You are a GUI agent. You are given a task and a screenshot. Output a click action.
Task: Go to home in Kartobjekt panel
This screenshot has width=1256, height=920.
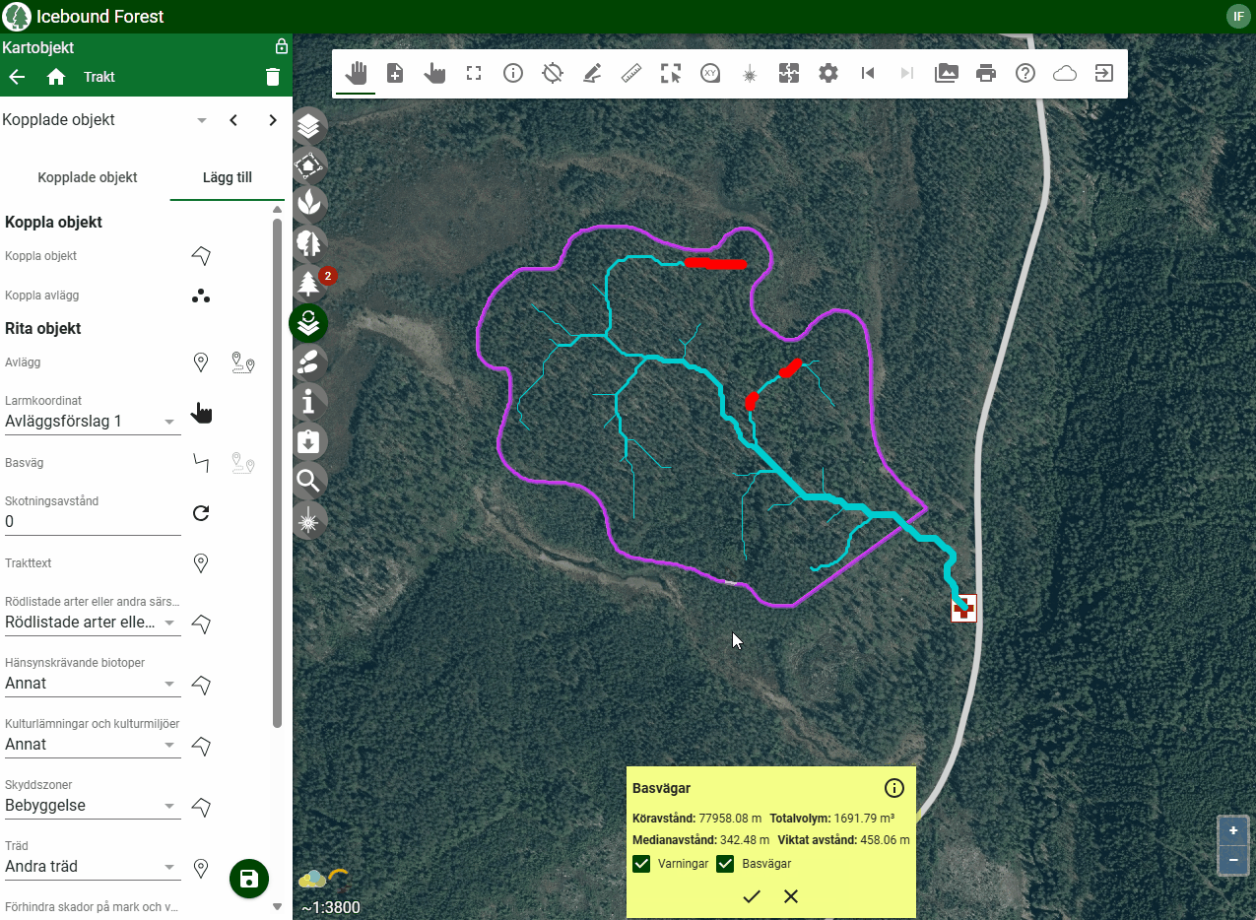pos(56,78)
